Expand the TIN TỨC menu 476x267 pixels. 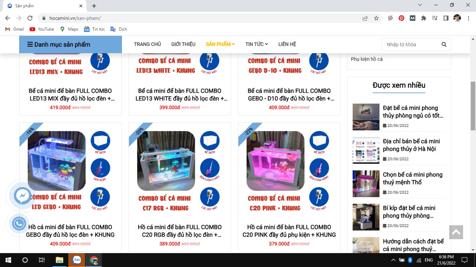click(x=256, y=44)
